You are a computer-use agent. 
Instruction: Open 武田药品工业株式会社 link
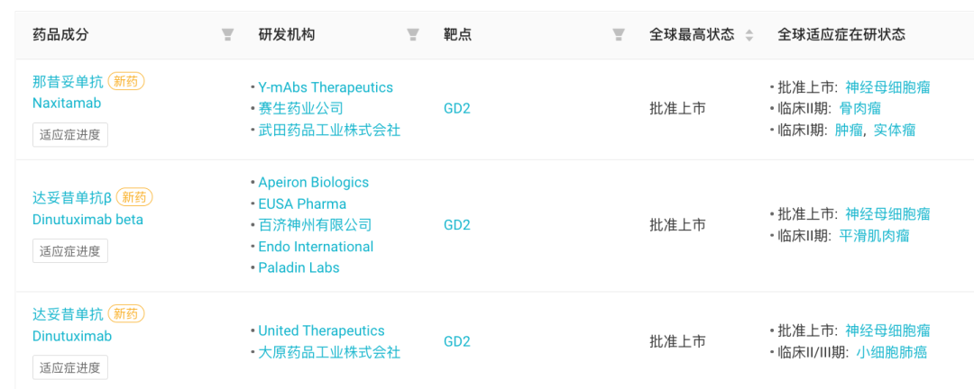point(329,131)
